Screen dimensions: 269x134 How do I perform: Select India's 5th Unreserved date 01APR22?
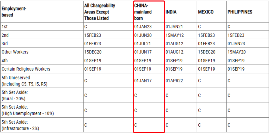pyautogui.click(x=174, y=81)
